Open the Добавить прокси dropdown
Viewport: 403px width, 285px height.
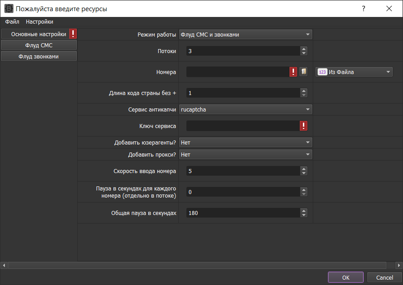pyautogui.click(x=245, y=154)
